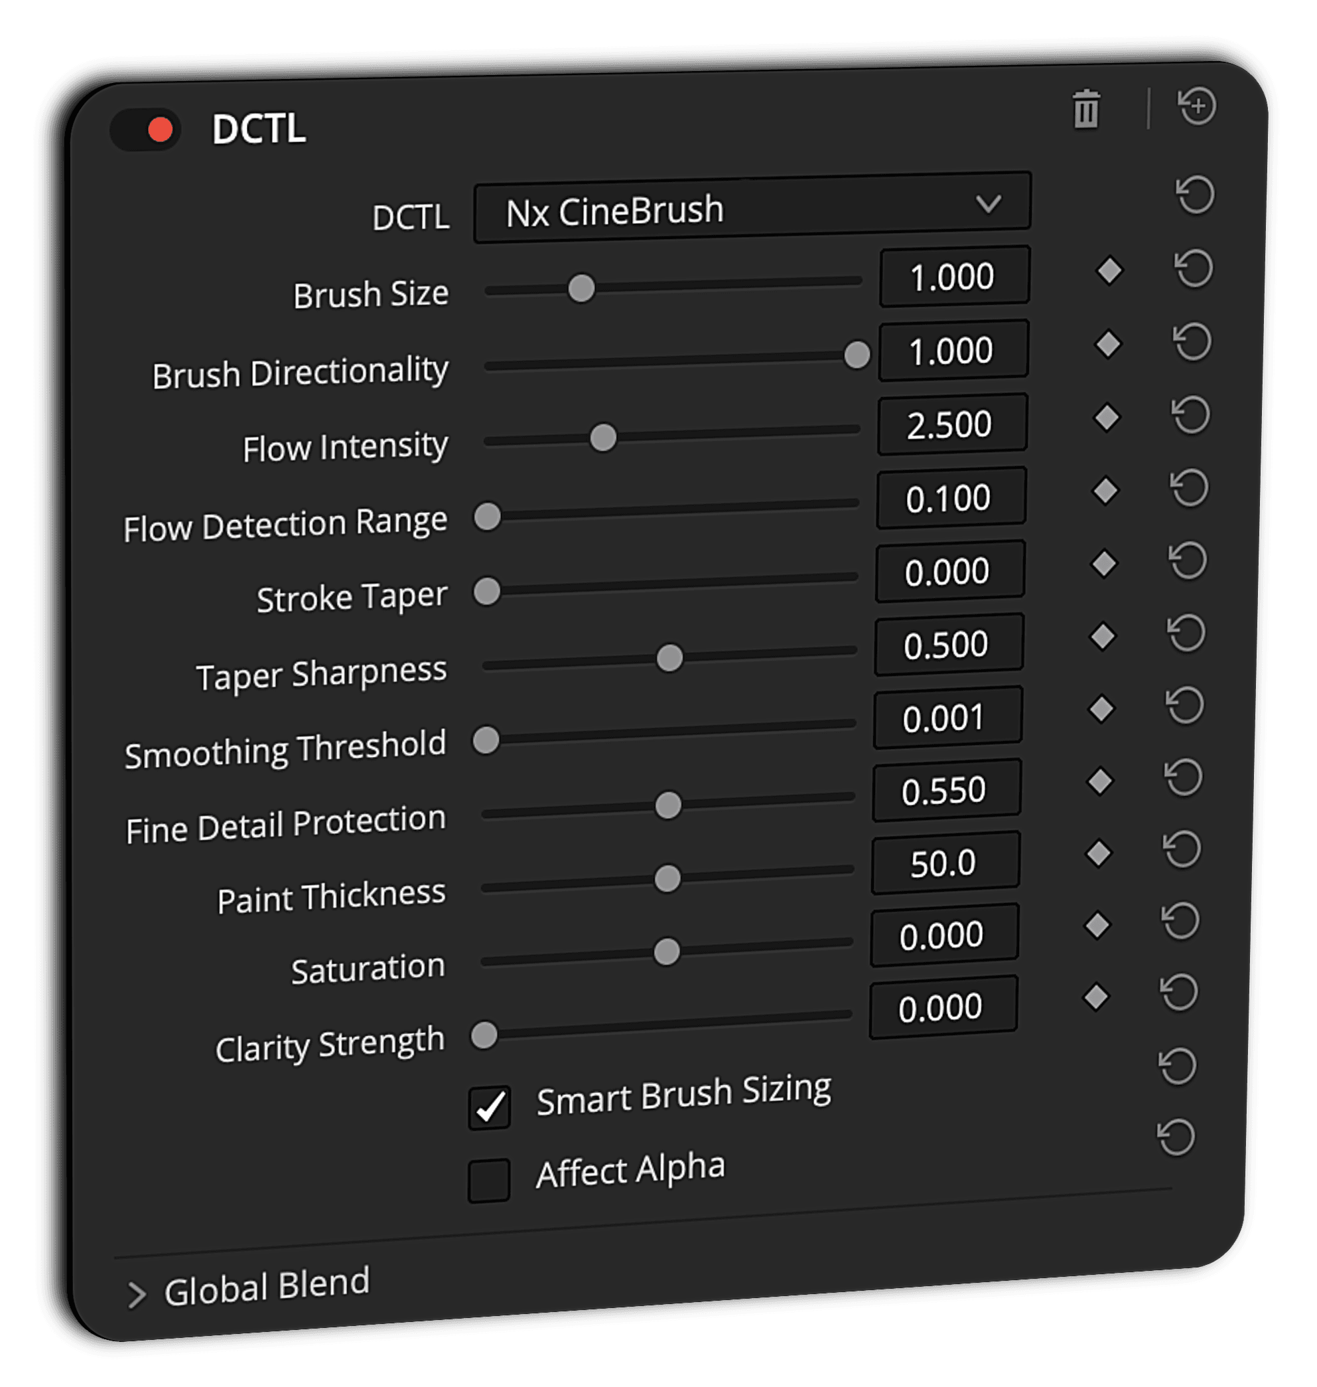Reset the Paint Thickness parameter
This screenshot has height=1387, width=1317.
tap(1183, 850)
